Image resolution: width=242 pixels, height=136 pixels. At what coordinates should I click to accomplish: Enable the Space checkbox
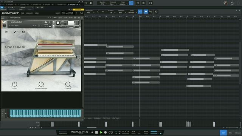coord(65,88)
